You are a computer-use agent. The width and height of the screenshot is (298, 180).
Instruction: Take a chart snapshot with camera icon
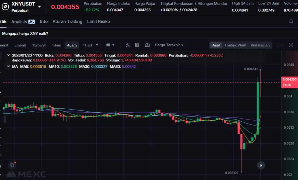pyautogui.click(x=147, y=45)
